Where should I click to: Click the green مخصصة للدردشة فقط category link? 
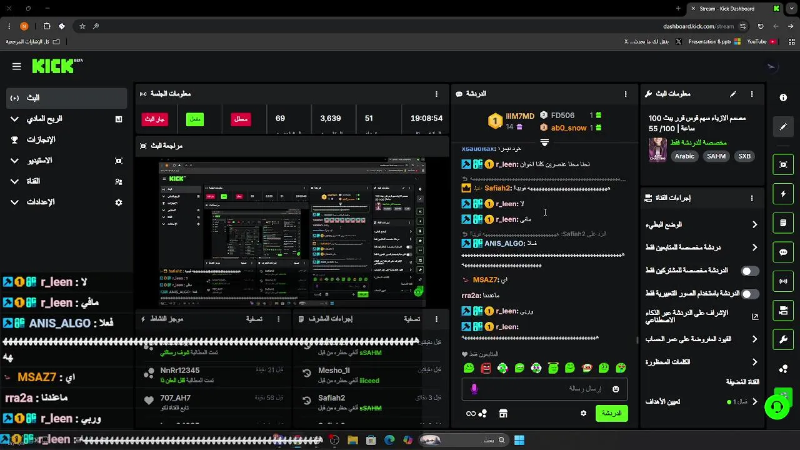698,142
